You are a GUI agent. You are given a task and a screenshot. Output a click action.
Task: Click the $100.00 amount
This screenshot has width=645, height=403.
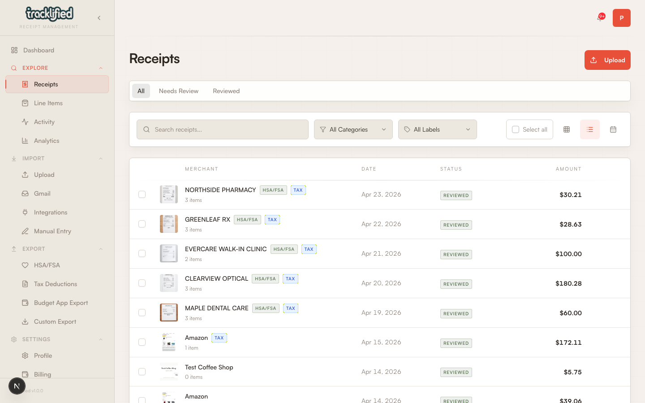[568, 254]
